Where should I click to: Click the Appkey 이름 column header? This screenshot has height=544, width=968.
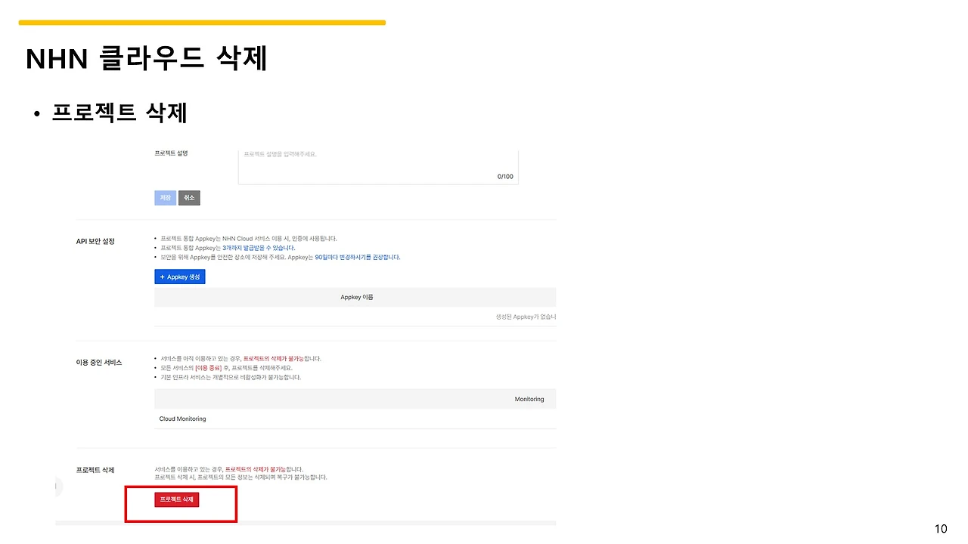click(357, 297)
